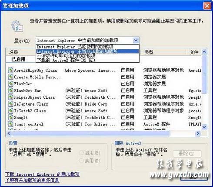Open link 了解有关加载项的更多信息
This screenshot has height=187, width=213.
pos(32,180)
